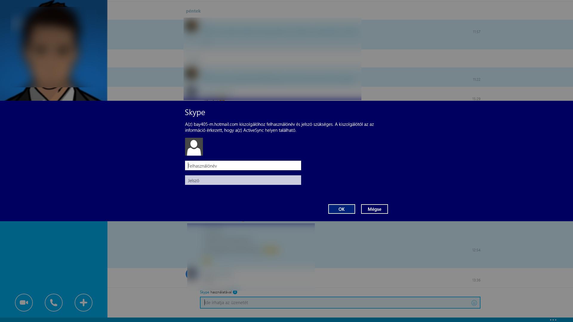Open the three-dot app bar menu
Viewport: 573px width, 322px height.
(x=553, y=320)
